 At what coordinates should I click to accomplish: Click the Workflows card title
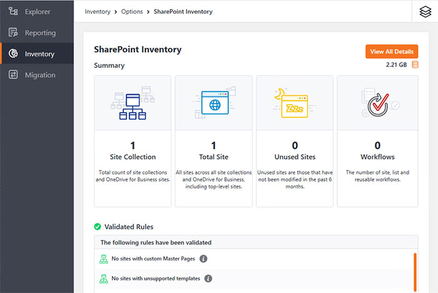pos(377,157)
